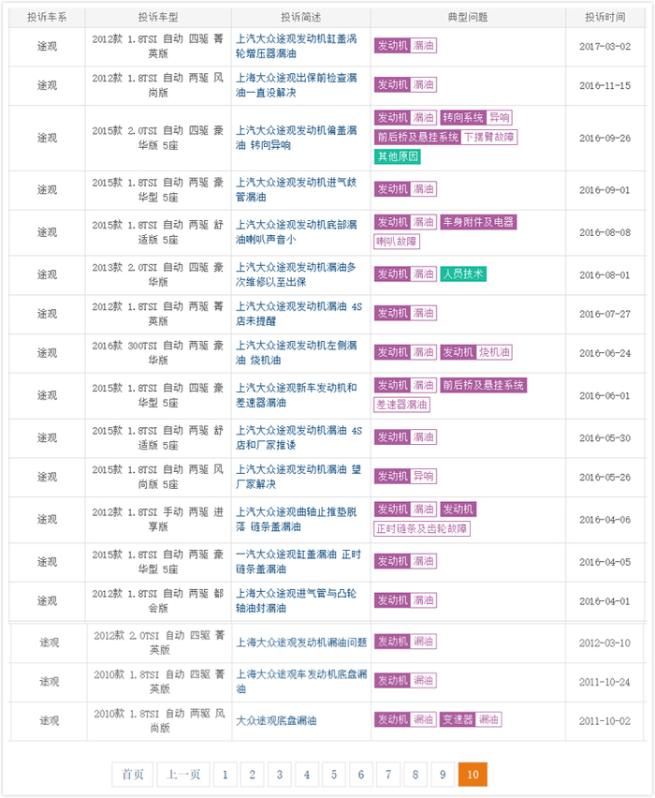View complaint 大众途观底盘漏油
655x798 pixels.
[x=276, y=720]
